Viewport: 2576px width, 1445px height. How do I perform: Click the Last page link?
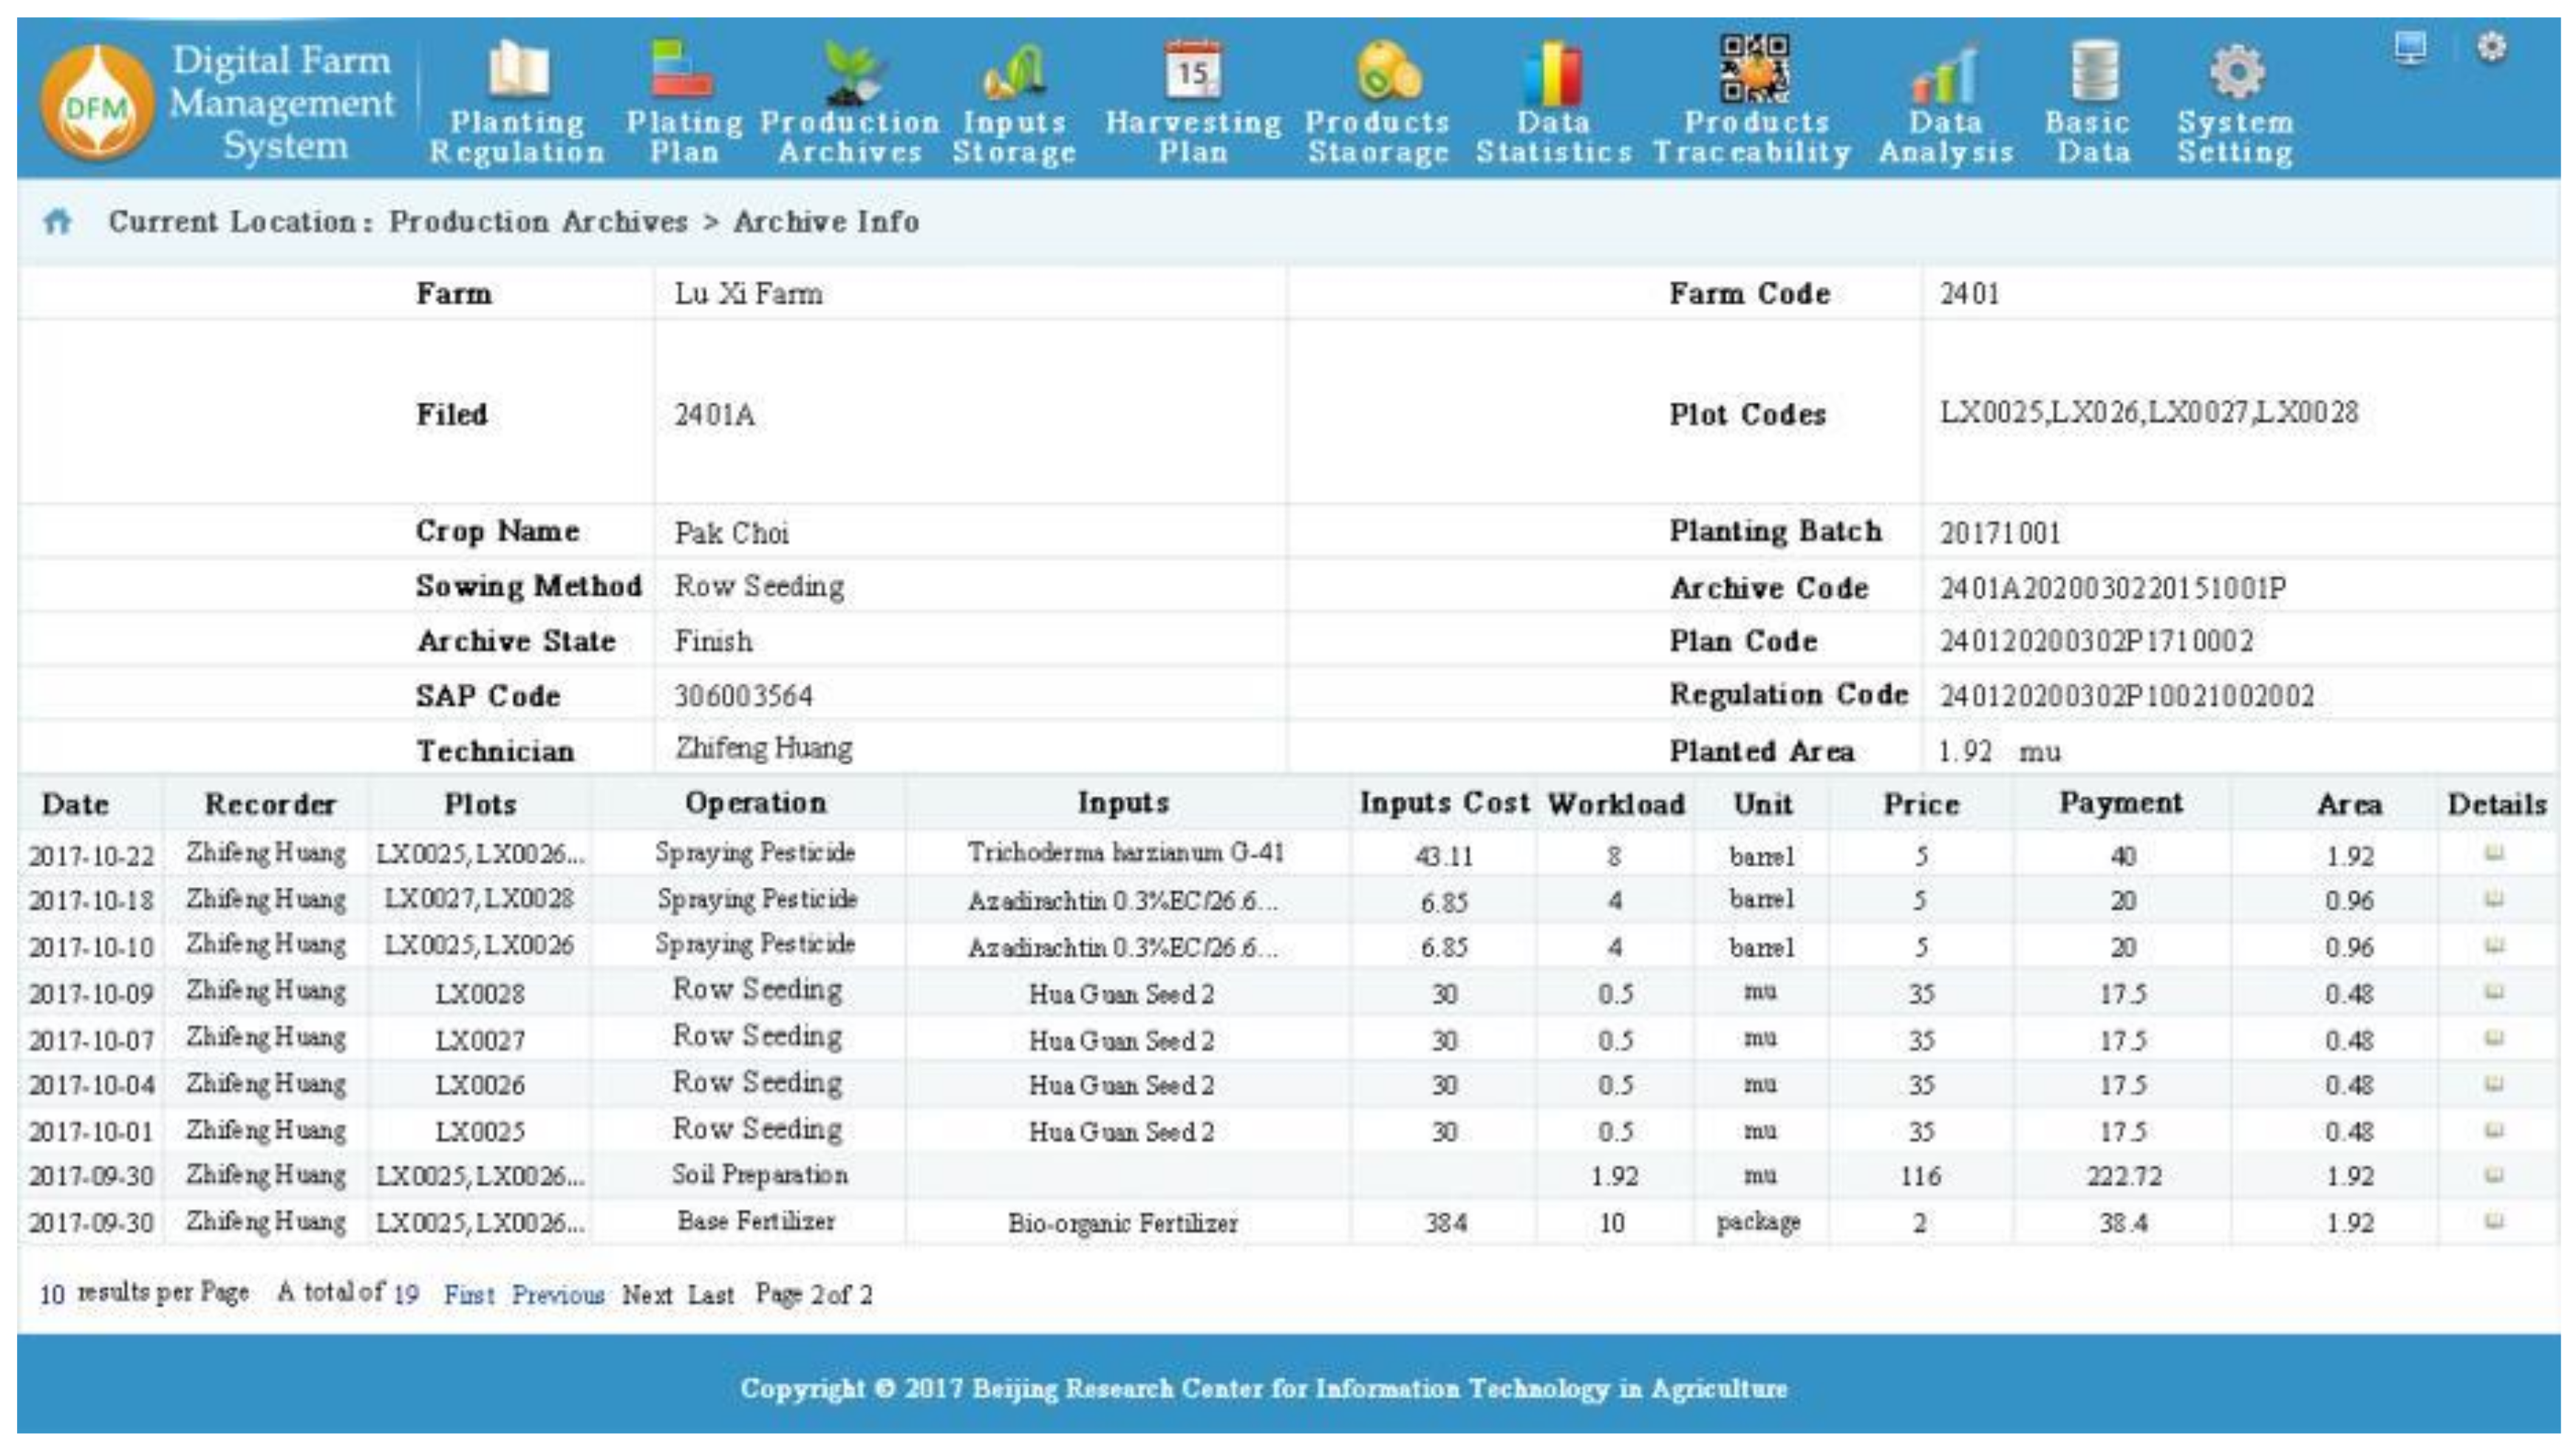(x=710, y=1295)
